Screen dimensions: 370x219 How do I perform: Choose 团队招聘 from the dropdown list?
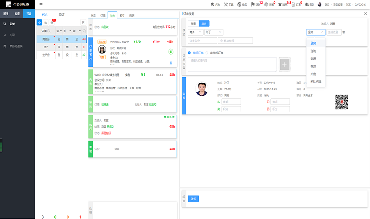316,81
